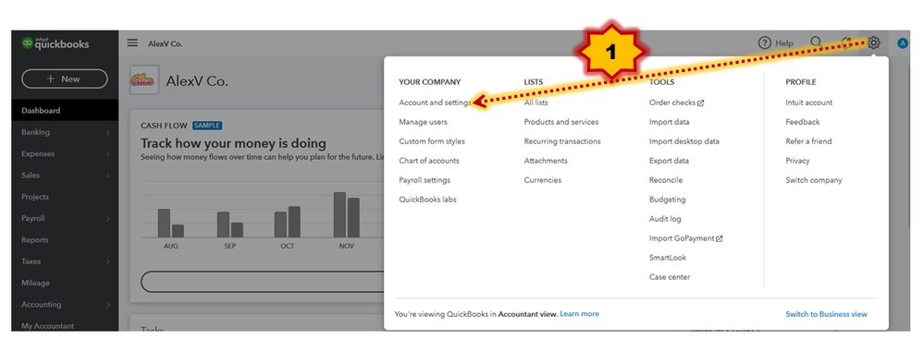Select Export data tool
Screen dimensions: 924x364
click(669, 161)
